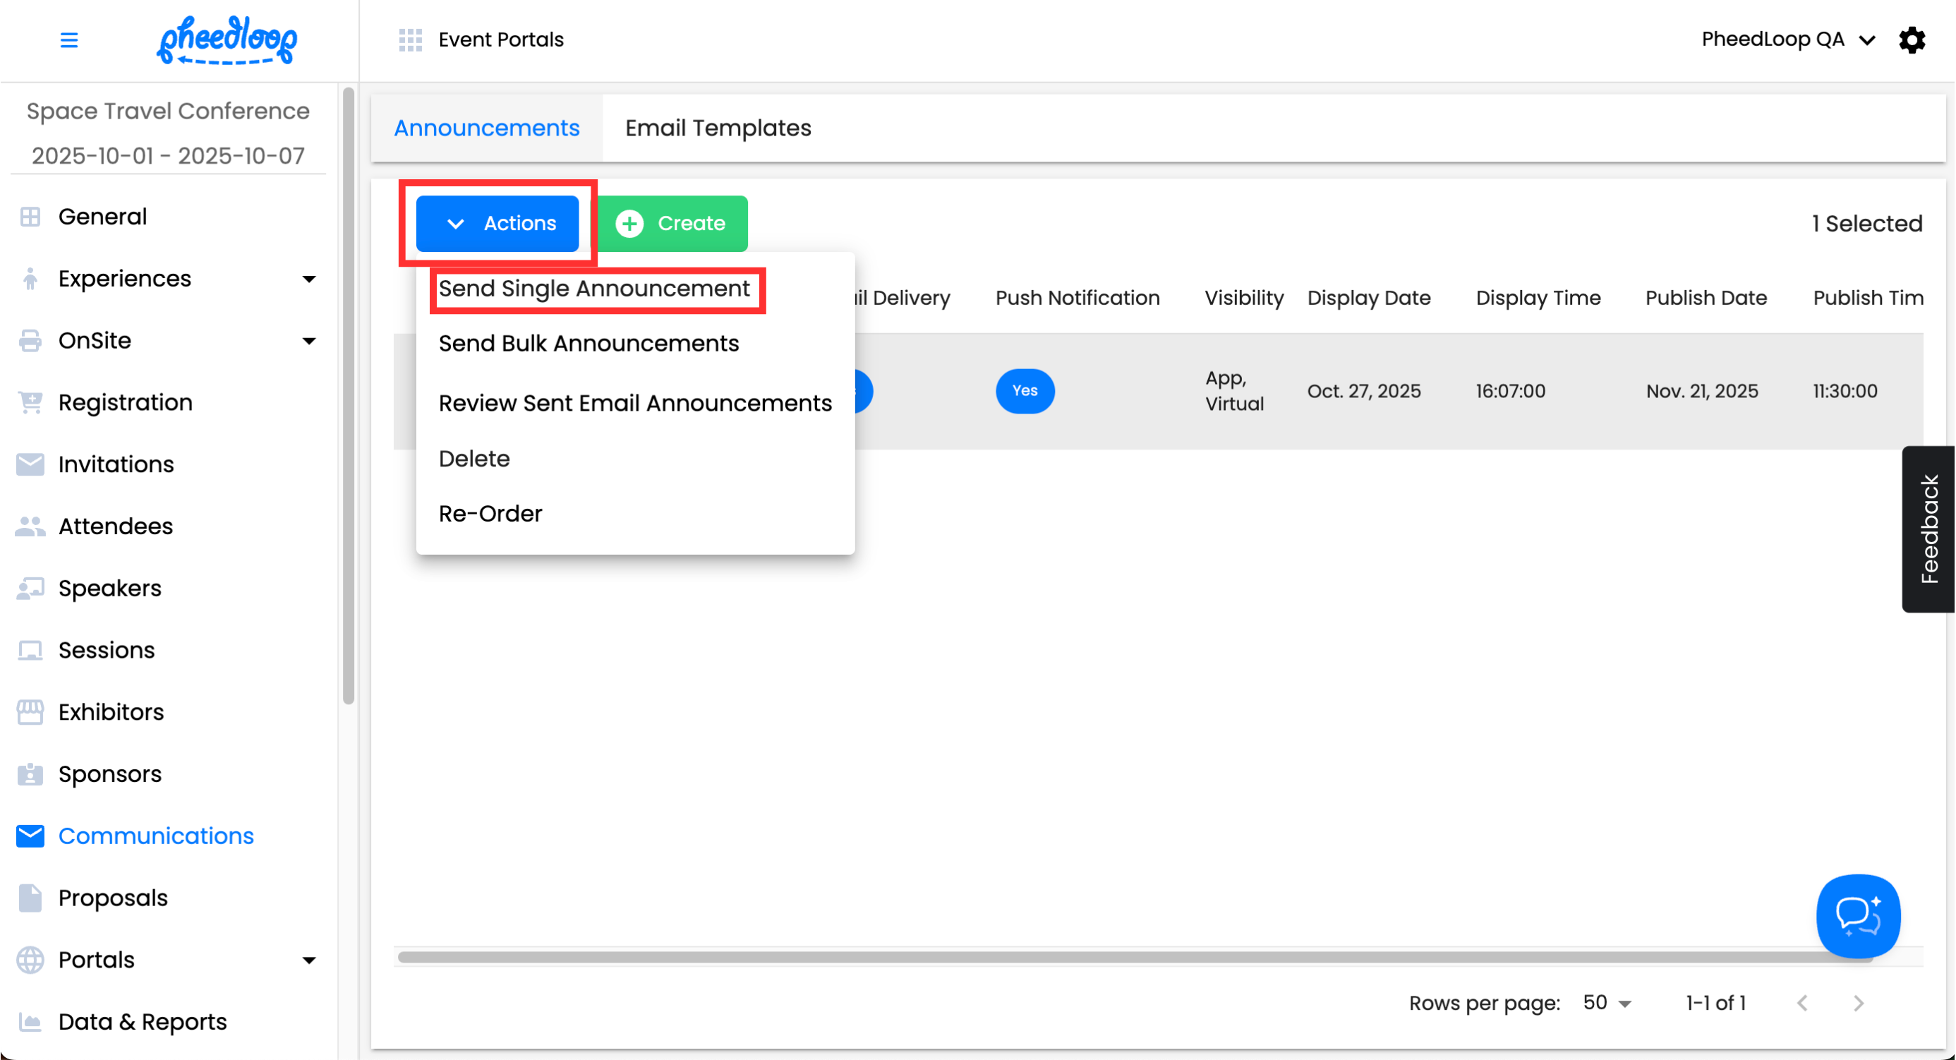Open the settings gear icon
1956x1060 pixels.
click(1912, 40)
